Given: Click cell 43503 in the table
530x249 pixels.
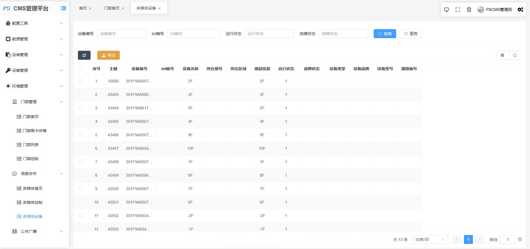Looking at the screenshot, I should (x=113, y=229).
